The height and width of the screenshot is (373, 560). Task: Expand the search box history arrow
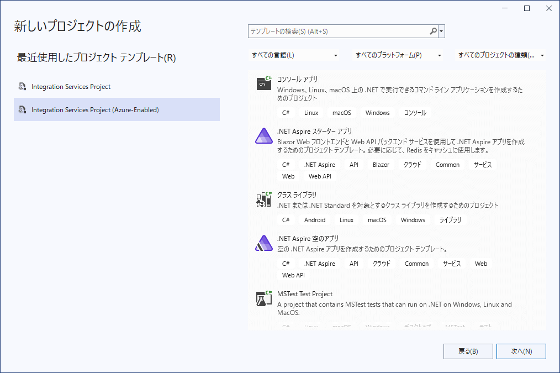point(442,31)
